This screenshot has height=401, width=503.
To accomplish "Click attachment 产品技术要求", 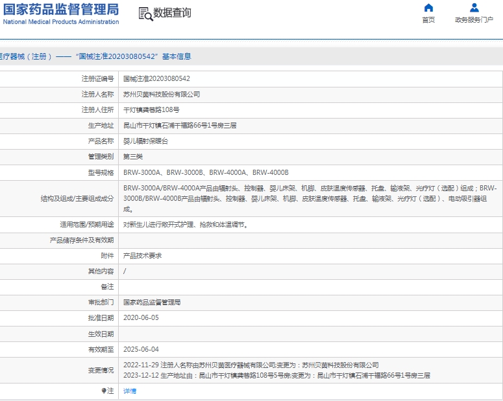I will [142, 256].
